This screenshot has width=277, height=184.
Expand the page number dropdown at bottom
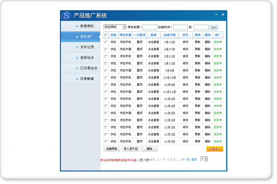click(x=206, y=159)
